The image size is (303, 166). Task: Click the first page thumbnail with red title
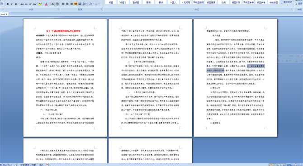[65, 78]
